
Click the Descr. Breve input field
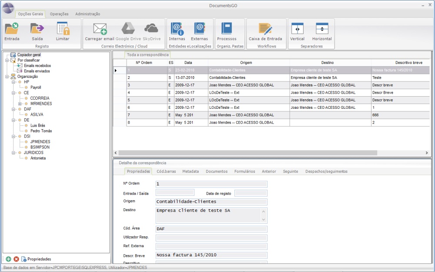click(211, 255)
